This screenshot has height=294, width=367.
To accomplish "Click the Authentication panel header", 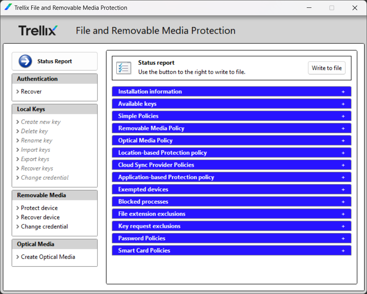I will click(54, 79).
